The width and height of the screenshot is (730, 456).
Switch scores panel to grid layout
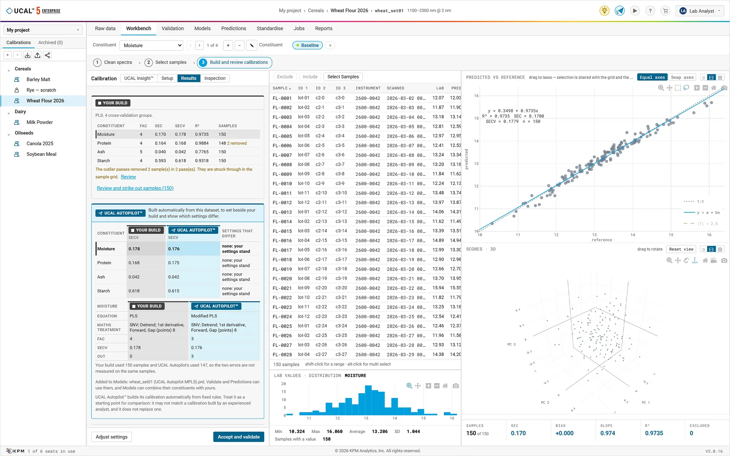(x=720, y=249)
